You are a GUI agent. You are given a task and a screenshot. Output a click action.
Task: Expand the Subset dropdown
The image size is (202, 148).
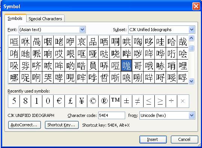192,30
